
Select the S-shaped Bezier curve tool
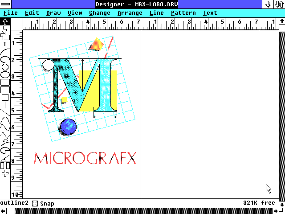(x=5, y=128)
